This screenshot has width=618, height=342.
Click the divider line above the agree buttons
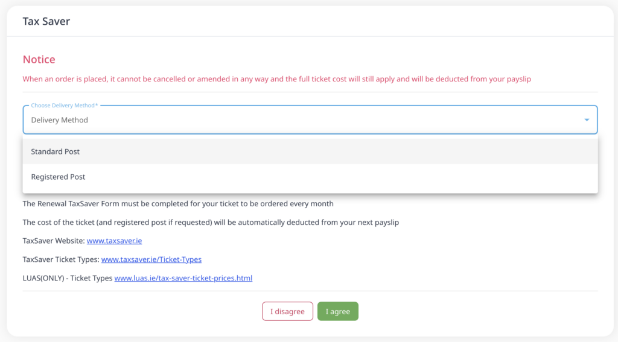click(310, 291)
